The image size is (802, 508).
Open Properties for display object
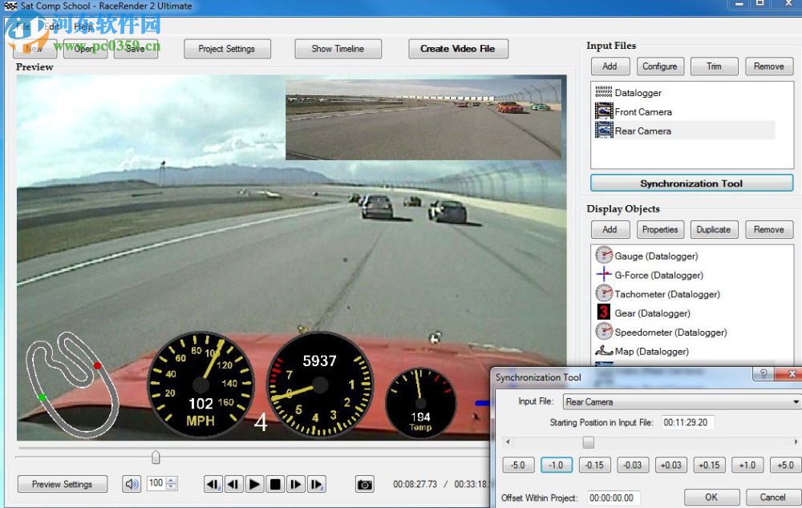tap(660, 229)
